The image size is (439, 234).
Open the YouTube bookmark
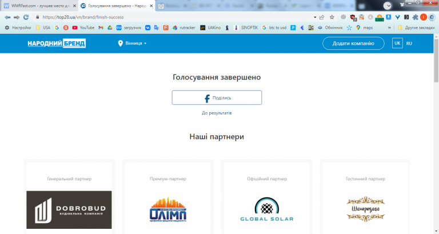click(x=83, y=27)
